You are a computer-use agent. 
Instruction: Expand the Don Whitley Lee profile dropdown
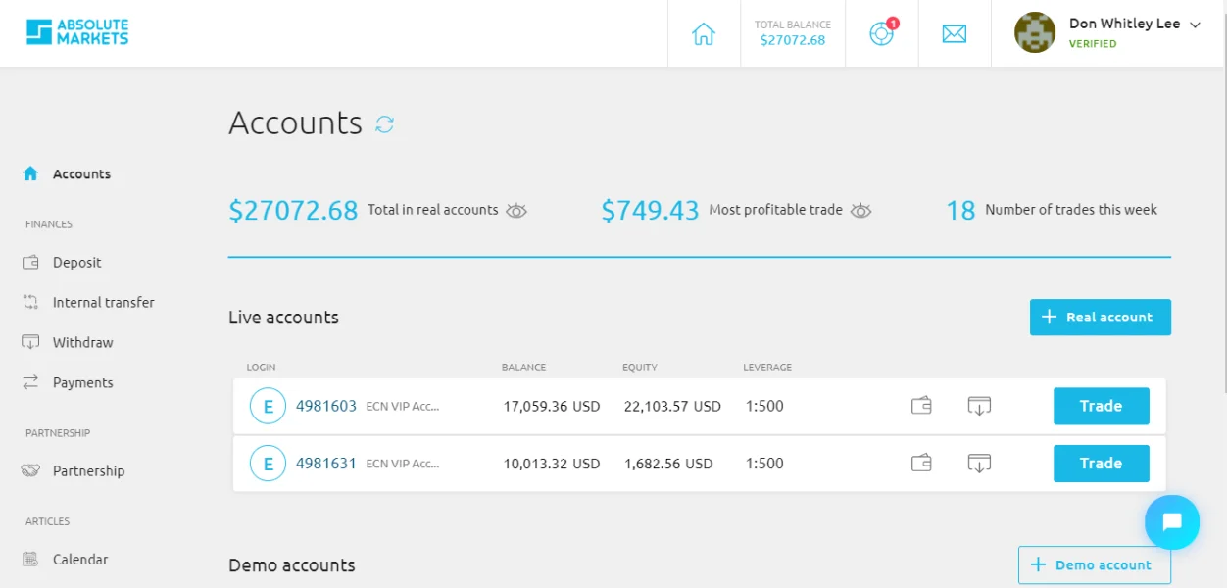click(x=1195, y=25)
